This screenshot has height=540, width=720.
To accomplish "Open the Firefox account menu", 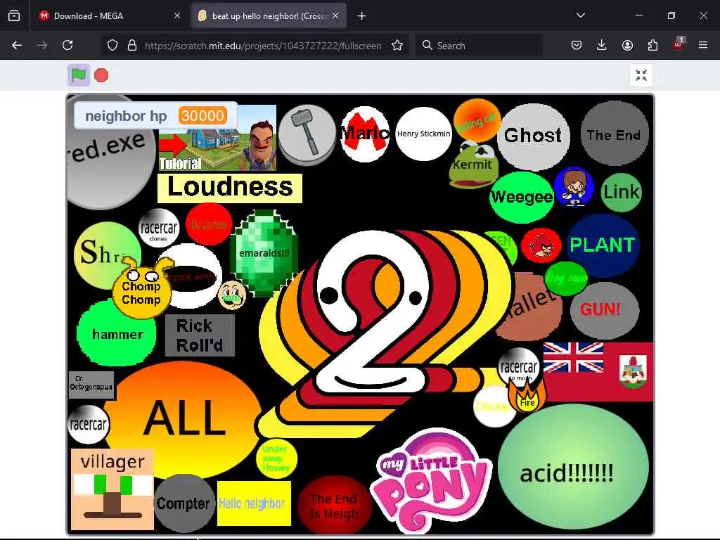I will pos(627,45).
